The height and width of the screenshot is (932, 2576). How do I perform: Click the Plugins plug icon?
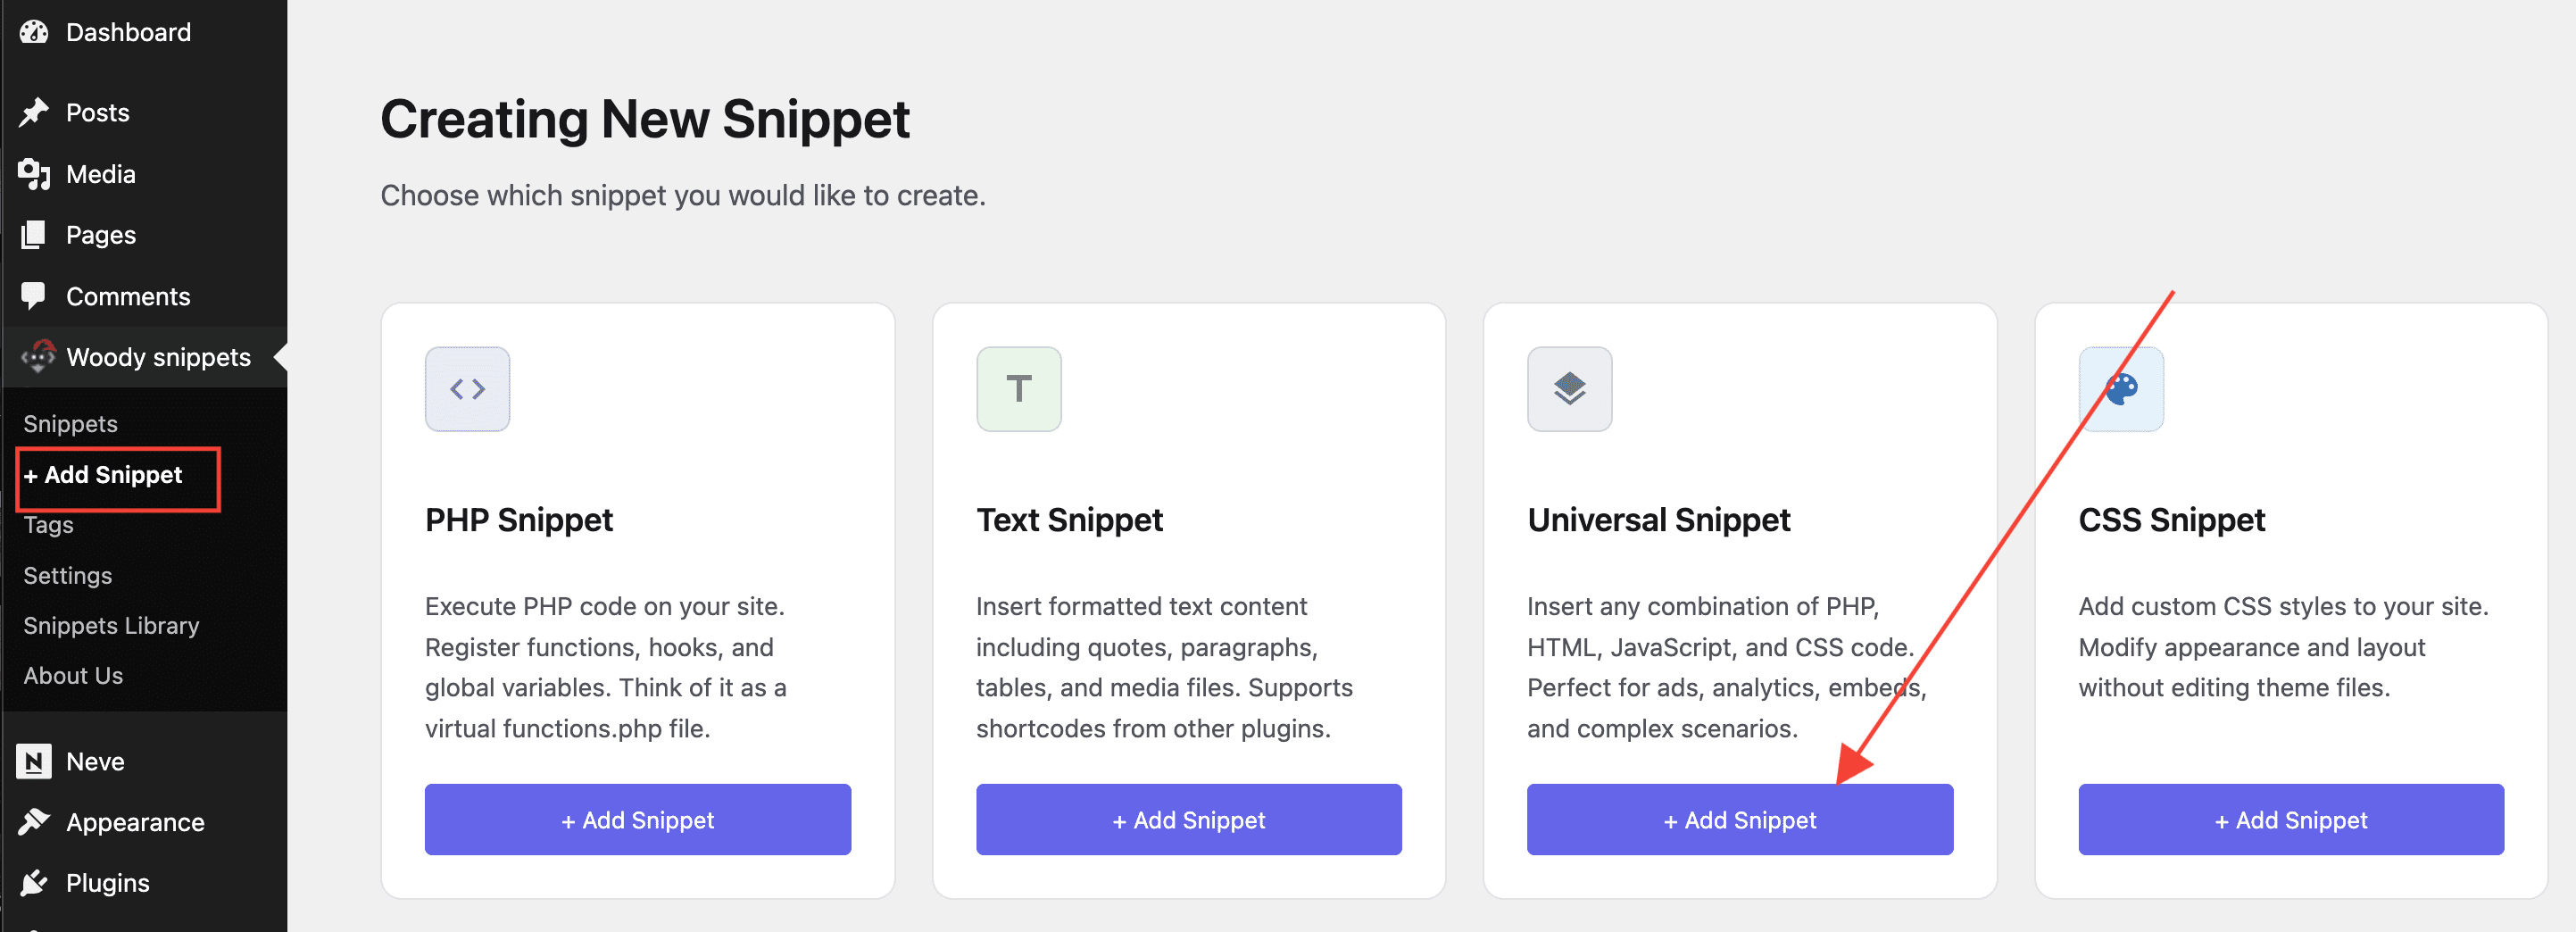(34, 883)
